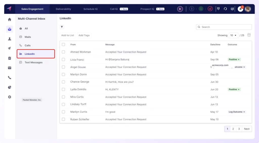The height and width of the screenshot is (143, 259).
Task: Open the phone icon in left rail
Action: pos(10,78)
